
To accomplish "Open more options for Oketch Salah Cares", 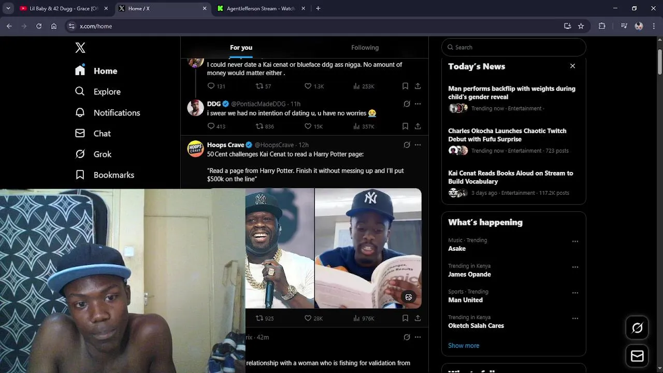I will tap(575, 319).
